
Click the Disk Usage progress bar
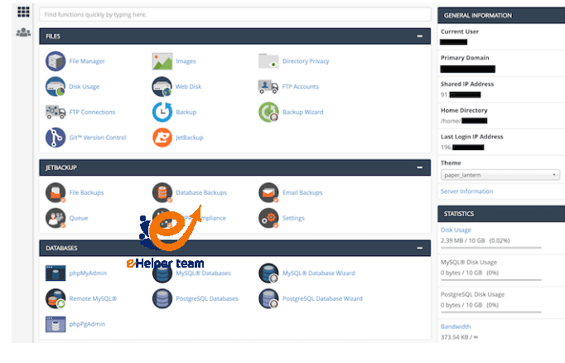(490, 248)
